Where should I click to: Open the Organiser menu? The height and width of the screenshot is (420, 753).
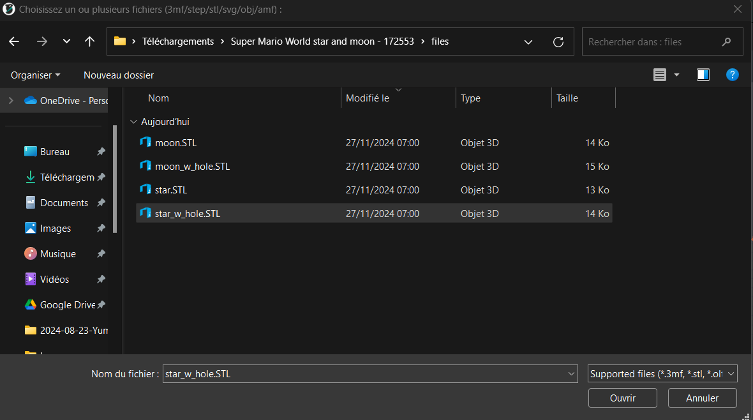point(36,75)
